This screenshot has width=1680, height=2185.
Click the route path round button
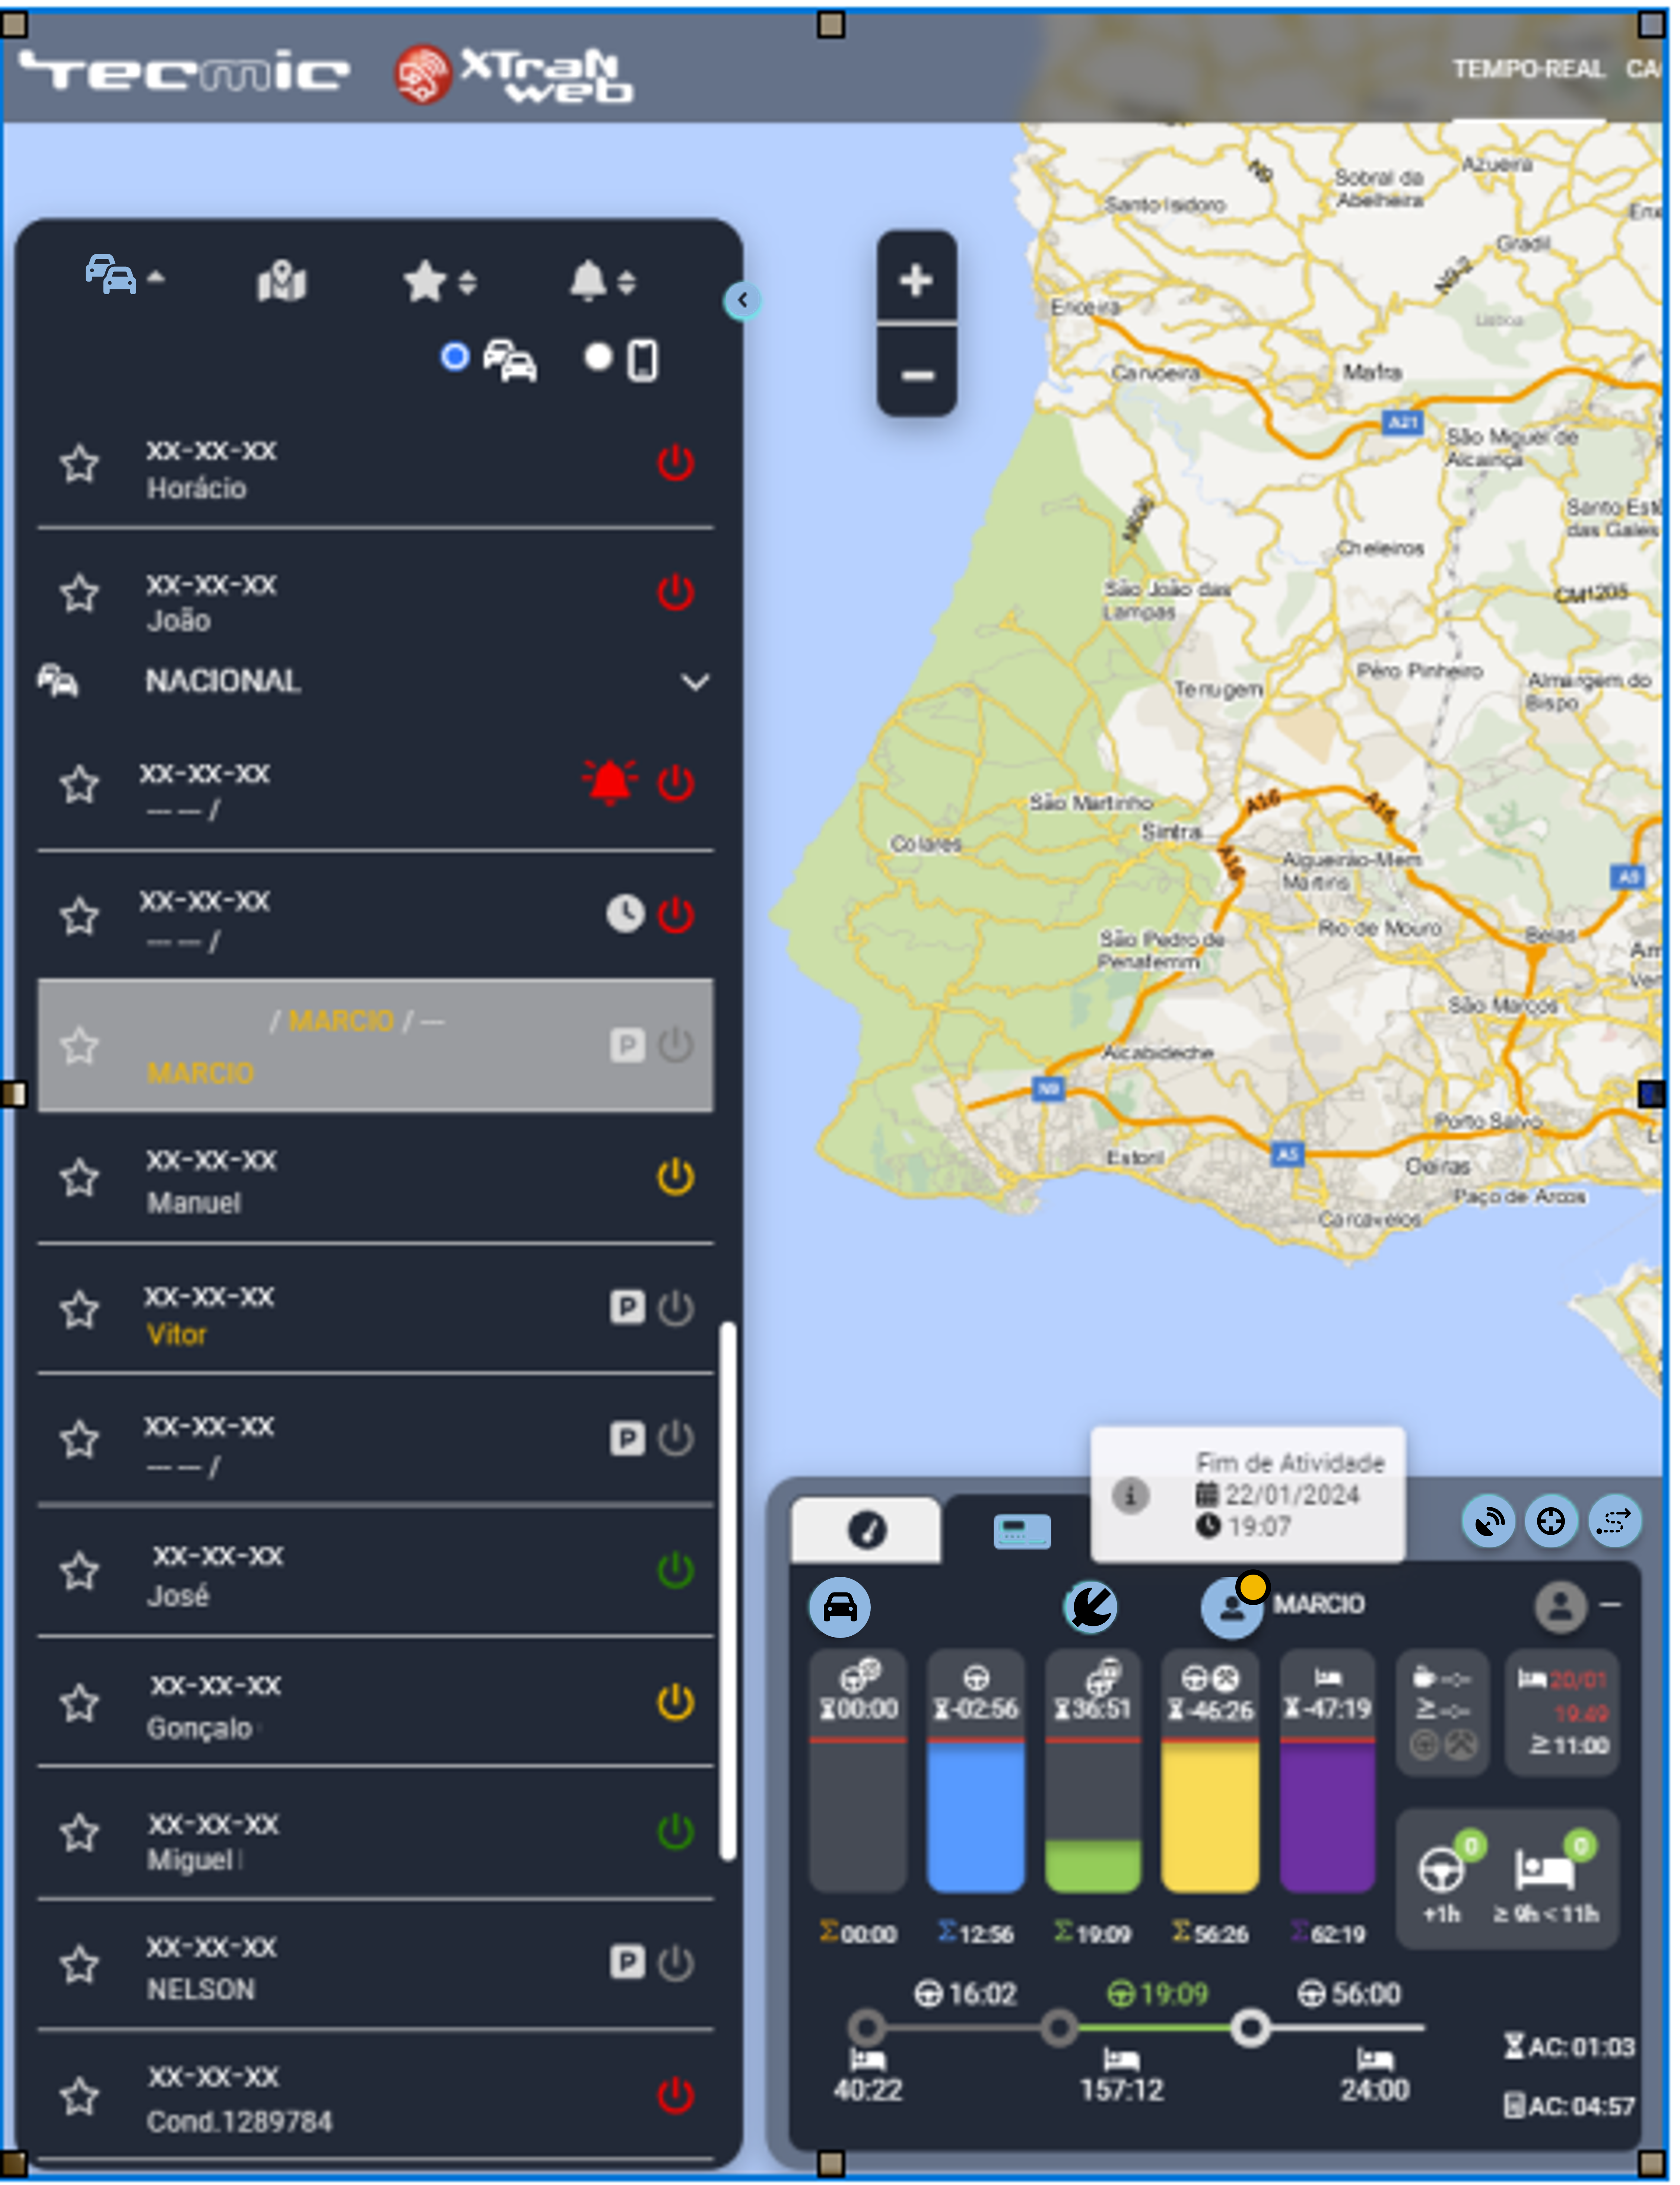pyautogui.click(x=1614, y=1521)
